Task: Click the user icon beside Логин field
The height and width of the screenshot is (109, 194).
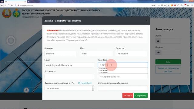Action: coord(158,41)
